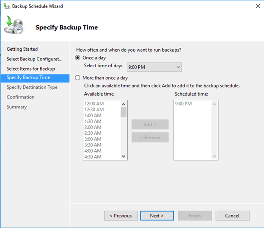This screenshot has width=264, height=228.
Task: Click the Next button
Action: tap(157, 216)
